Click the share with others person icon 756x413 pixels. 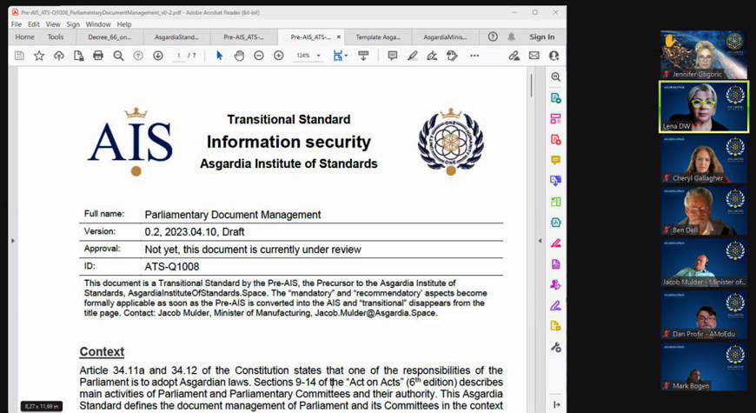[554, 56]
